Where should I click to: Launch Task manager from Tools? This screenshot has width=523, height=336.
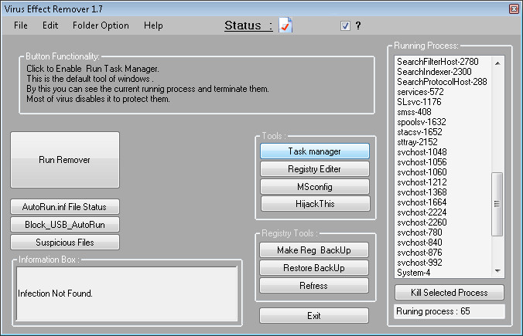click(x=315, y=151)
